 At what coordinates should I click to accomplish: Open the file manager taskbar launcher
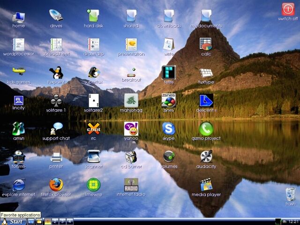pos(39,222)
